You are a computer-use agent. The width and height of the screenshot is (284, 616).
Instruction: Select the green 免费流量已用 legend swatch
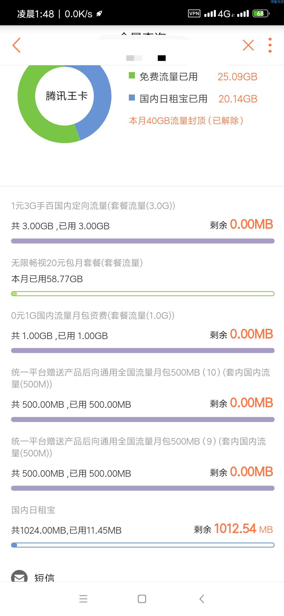pyautogui.click(x=132, y=76)
